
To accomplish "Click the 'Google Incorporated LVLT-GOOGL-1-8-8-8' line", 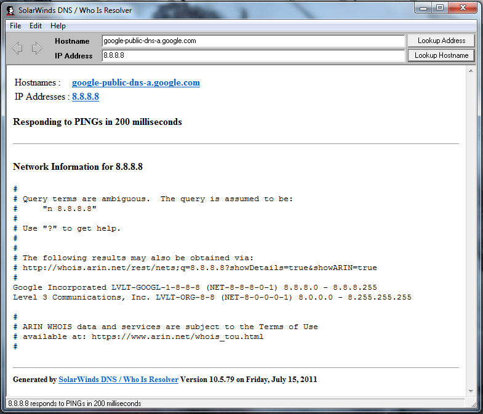I will coord(195,287).
